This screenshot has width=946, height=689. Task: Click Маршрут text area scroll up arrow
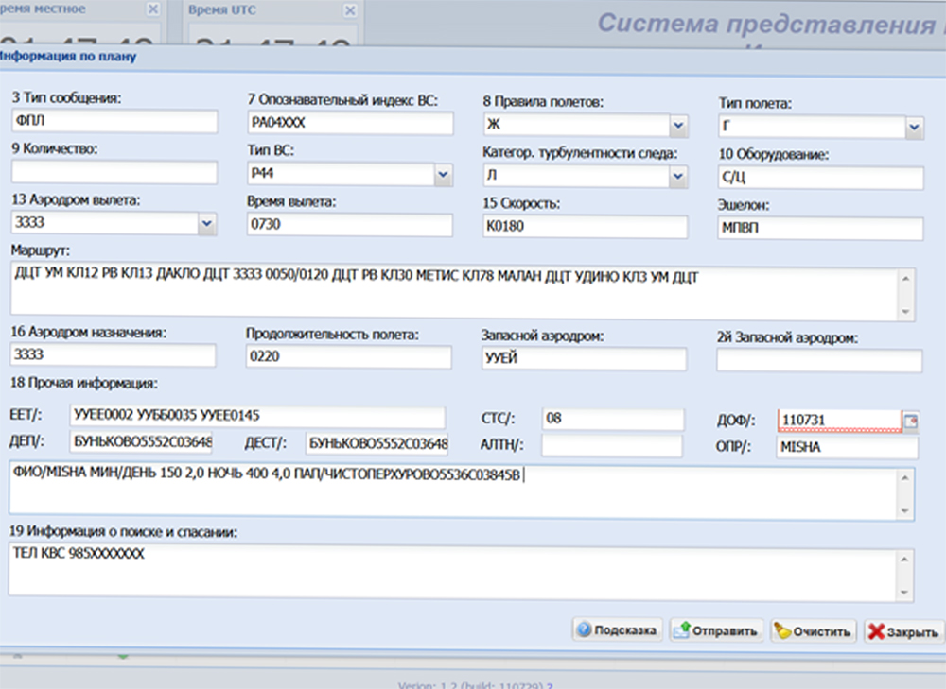click(x=905, y=278)
